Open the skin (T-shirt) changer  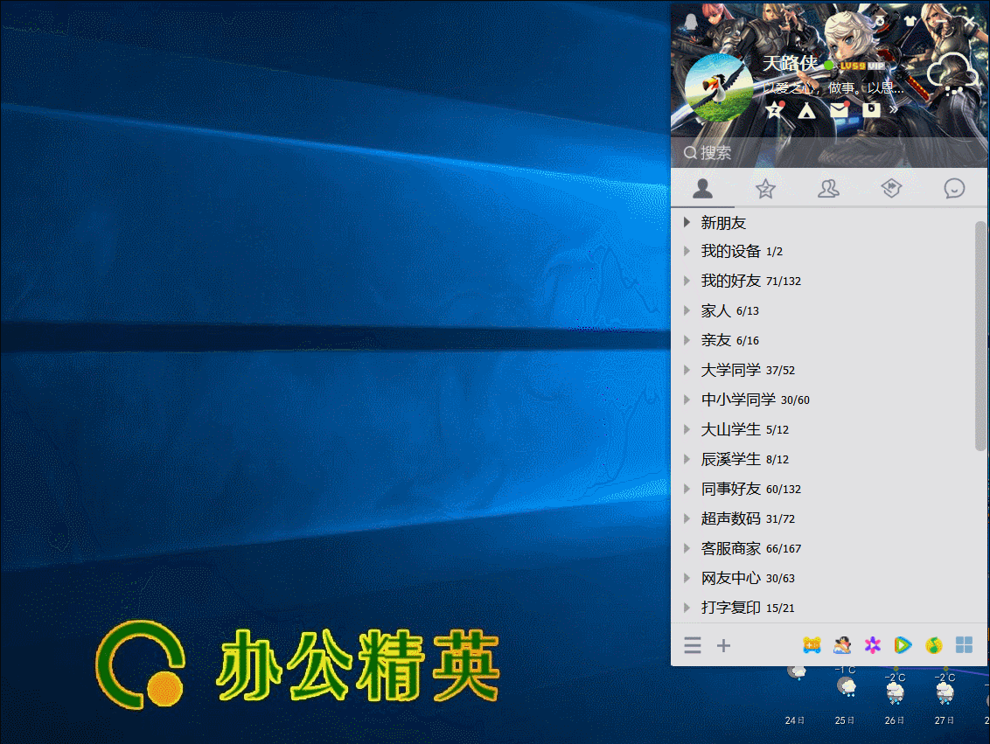tap(910, 21)
